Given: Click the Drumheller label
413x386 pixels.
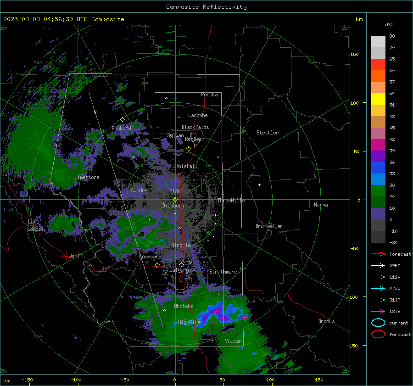Looking at the screenshot, I should tap(269, 226).
